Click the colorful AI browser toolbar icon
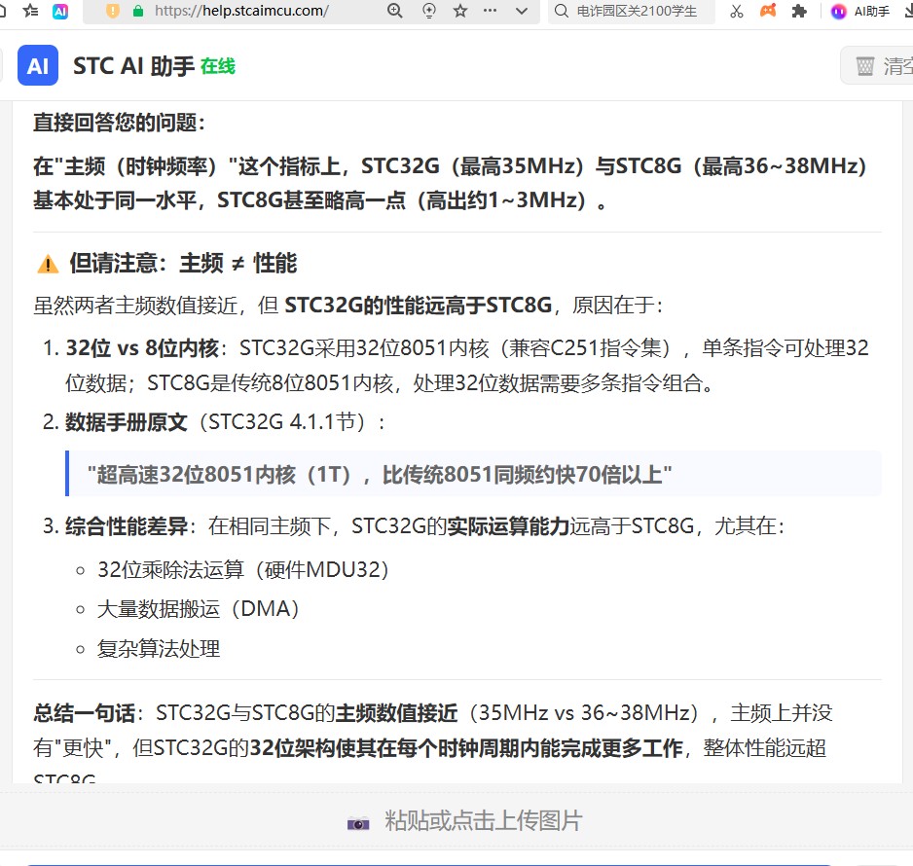Image resolution: width=913 pixels, height=866 pixels. pyautogui.click(x=60, y=11)
